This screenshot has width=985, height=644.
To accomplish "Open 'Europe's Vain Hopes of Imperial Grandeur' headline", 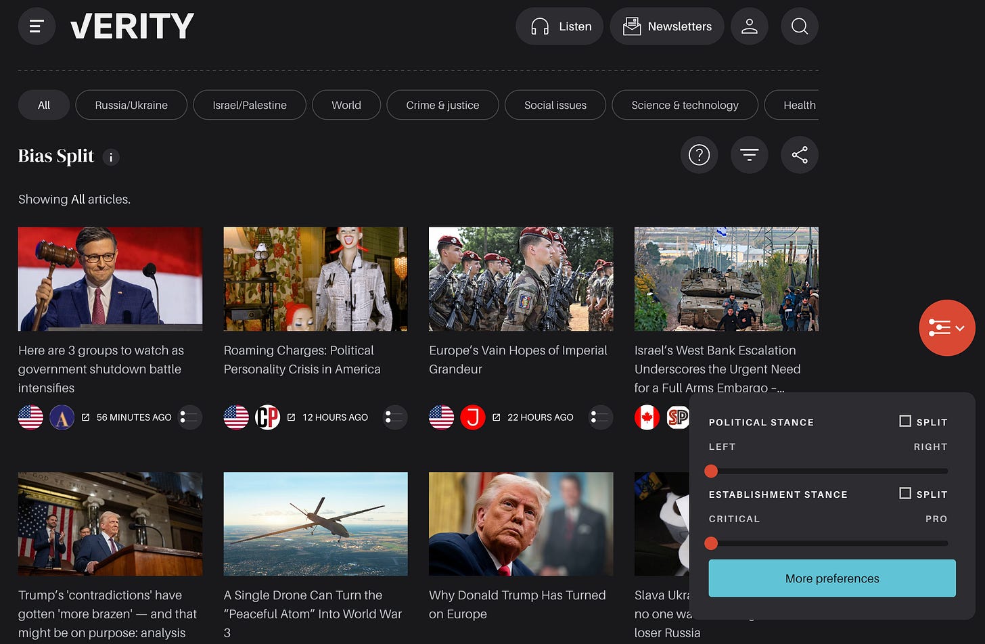I will [x=518, y=360].
